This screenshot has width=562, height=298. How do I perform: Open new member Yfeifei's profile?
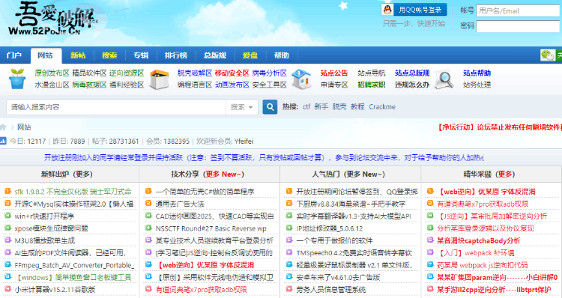[244, 141]
